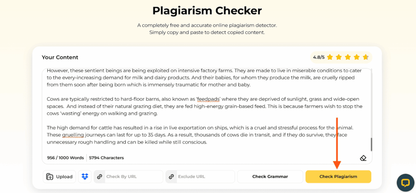Rate with the fifth star
416x193 pixels.
(x=366, y=57)
